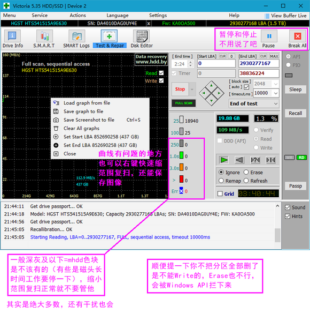Select the Remap radio option
310x313 pixels.
221,181
